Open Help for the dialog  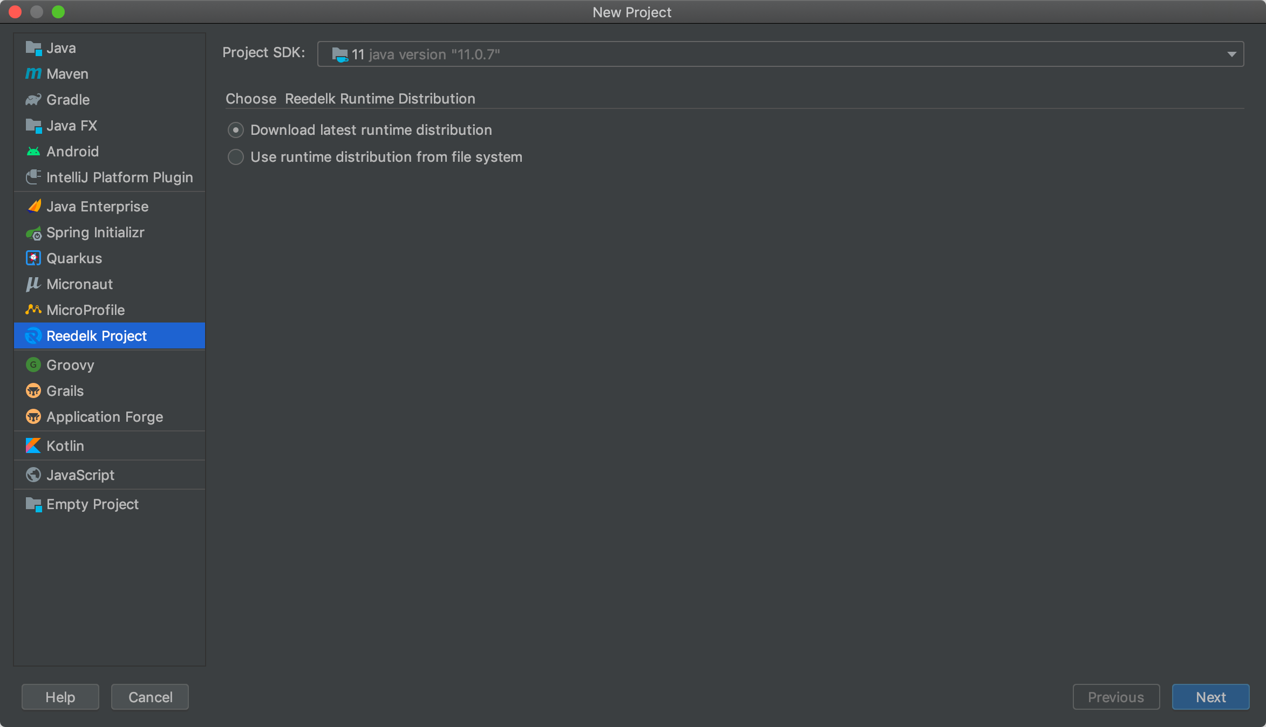coord(60,697)
